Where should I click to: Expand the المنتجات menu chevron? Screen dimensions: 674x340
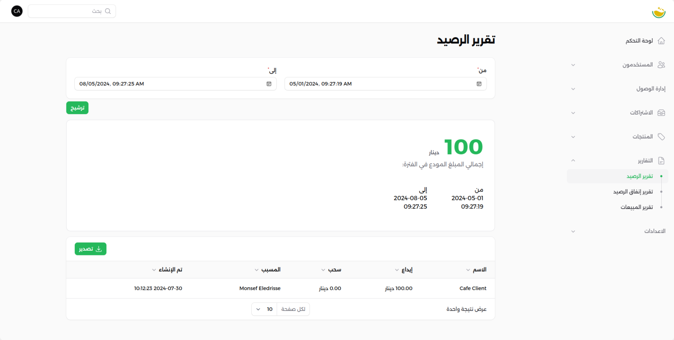coord(573,137)
